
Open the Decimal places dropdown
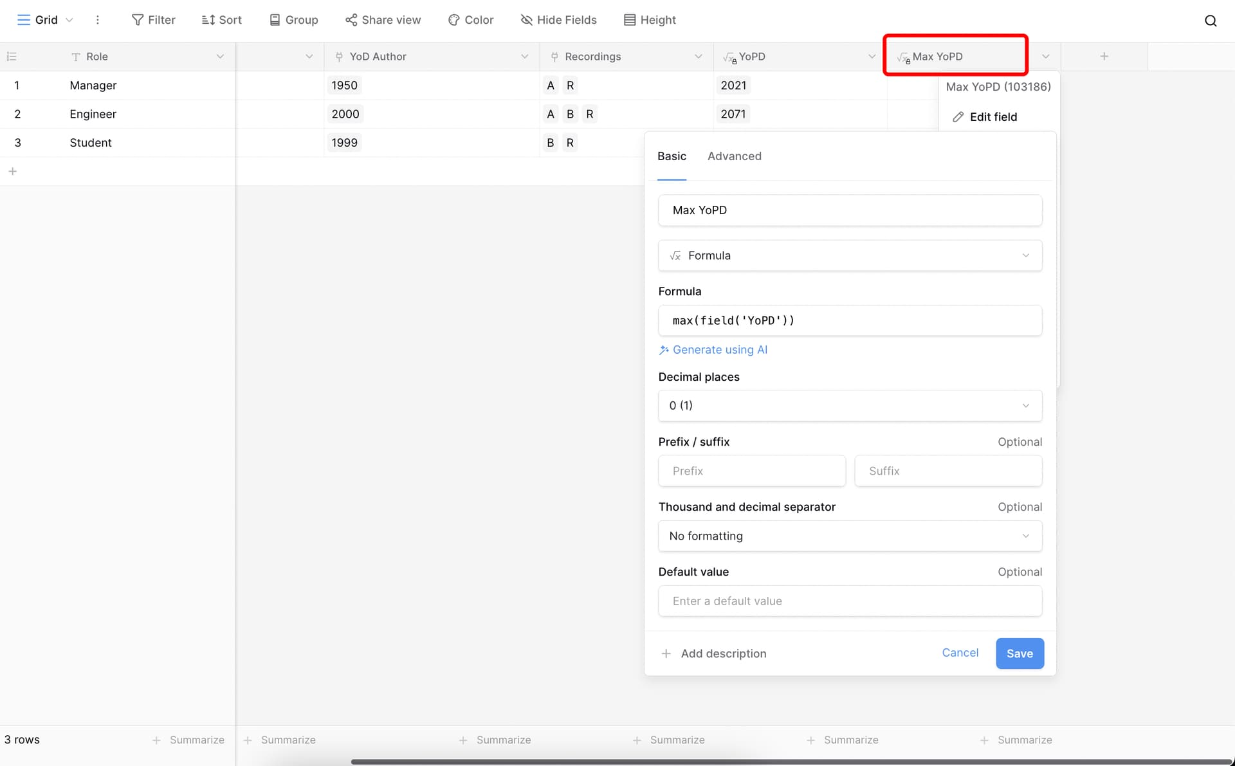tap(850, 406)
